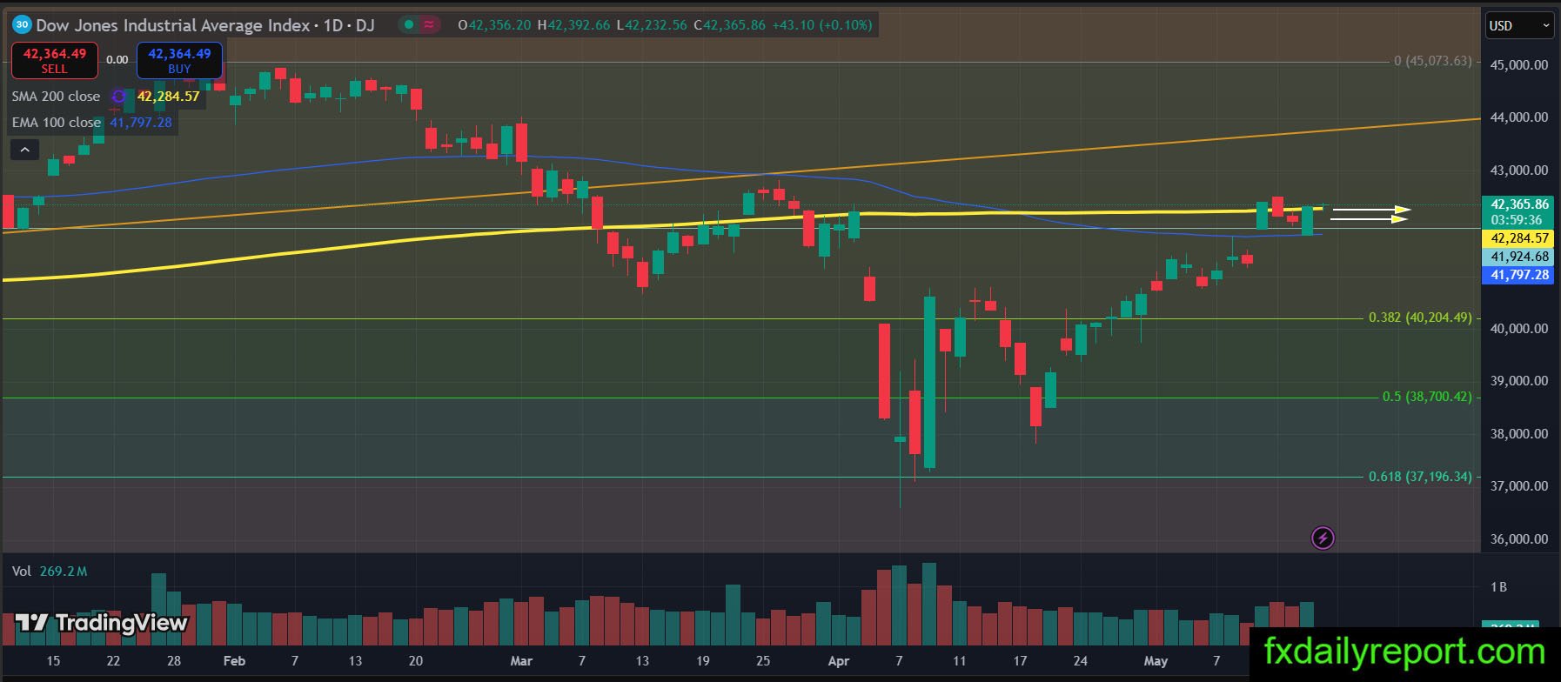Click the purple SMA 200 loading icon
1561x682 pixels.
[x=119, y=97]
